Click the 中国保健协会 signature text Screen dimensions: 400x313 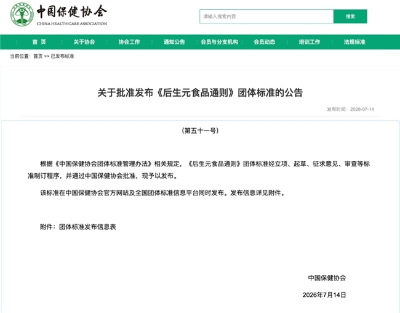tap(327, 278)
